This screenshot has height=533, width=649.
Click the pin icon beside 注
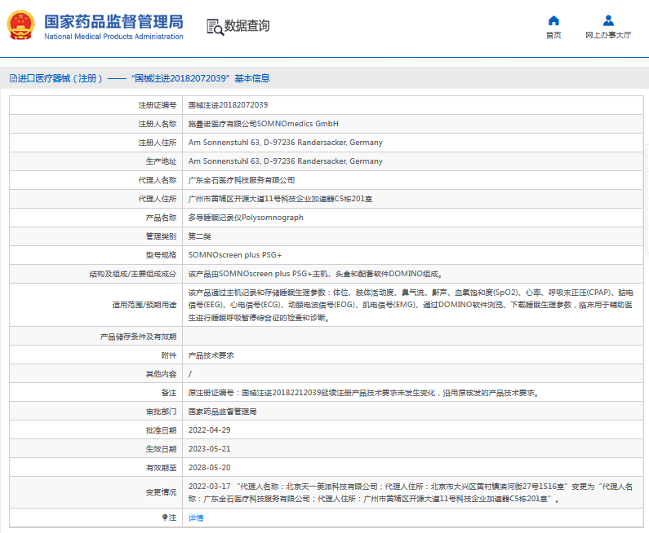165,518
